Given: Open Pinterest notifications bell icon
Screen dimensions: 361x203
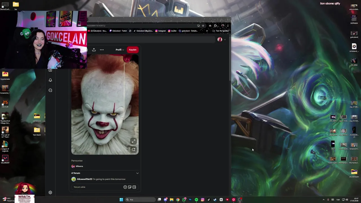Looking at the screenshot, I should (50, 80).
